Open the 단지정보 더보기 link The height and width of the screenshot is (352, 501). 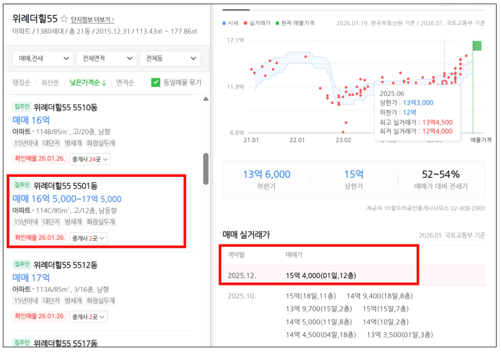click(x=92, y=19)
